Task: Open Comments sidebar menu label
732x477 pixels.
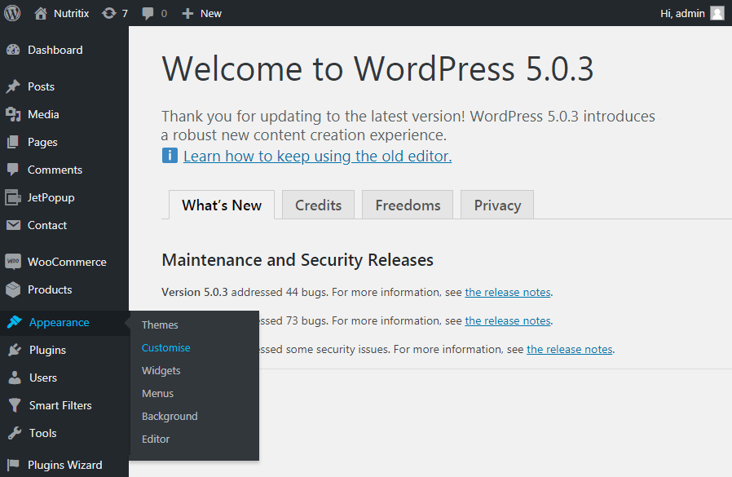Action: [x=55, y=170]
